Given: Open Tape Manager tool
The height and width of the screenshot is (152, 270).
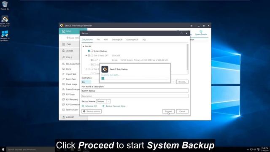Looking at the screenshot, I should [x=70, y=110].
